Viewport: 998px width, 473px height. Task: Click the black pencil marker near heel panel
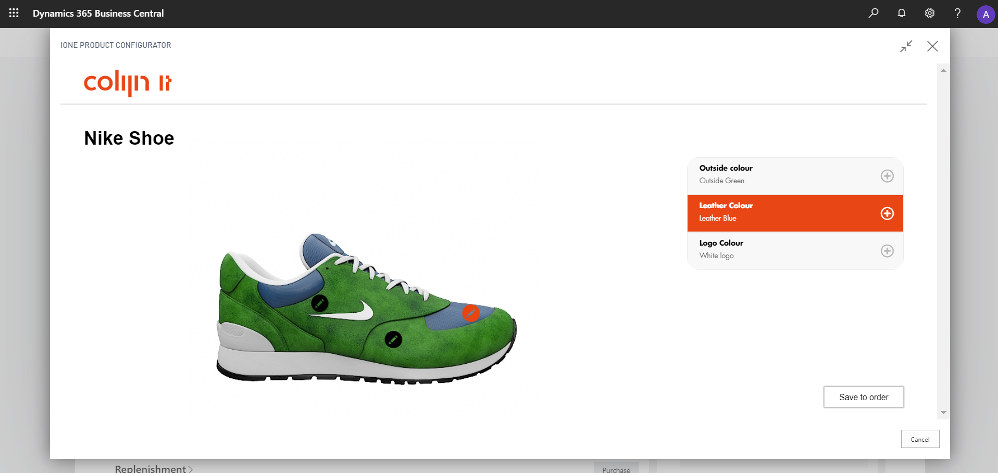[320, 303]
